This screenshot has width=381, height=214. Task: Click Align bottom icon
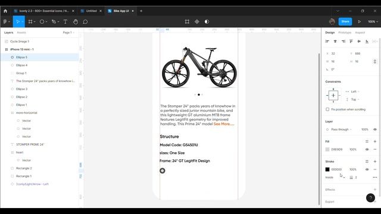pyautogui.click(x=367, y=42)
